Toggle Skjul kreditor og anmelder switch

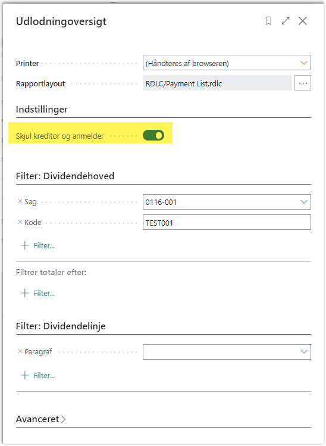coord(153,135)
